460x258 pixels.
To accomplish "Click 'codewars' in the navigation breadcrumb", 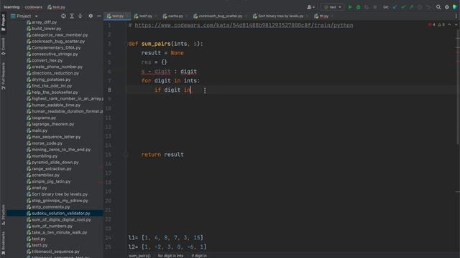I will pyautogui.click(x=34, y=7).
